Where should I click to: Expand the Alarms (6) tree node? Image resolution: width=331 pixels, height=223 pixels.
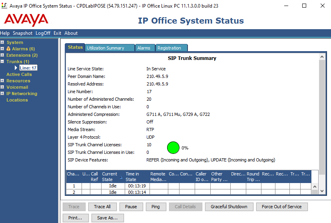[x=2, y=49]
